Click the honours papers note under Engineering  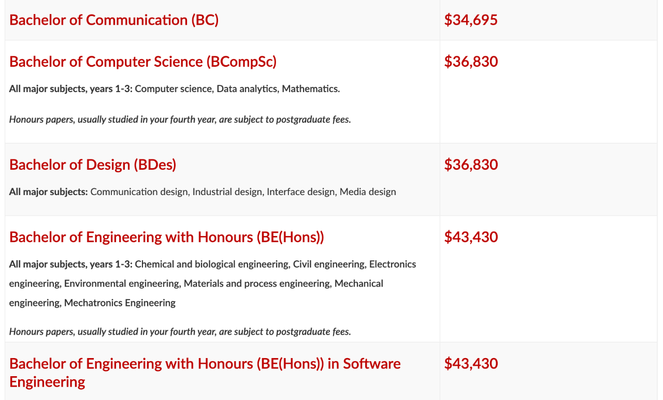[x=180, y=332]
